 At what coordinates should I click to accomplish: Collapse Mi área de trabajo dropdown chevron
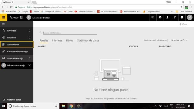click(29, 65)
